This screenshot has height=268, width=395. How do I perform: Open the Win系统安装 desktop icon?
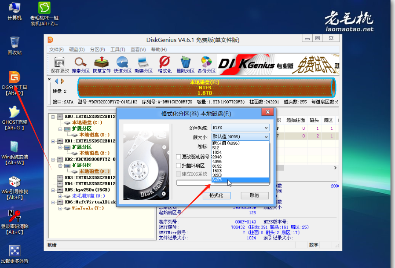[15, 153]
